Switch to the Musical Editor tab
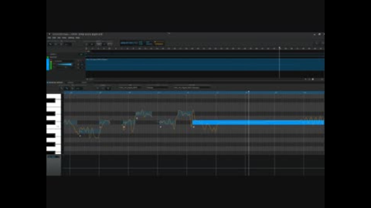This screenshot has width=371, height=208. [55, 82]
